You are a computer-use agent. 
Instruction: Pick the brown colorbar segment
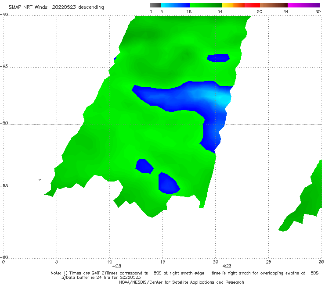click(274, 5)
